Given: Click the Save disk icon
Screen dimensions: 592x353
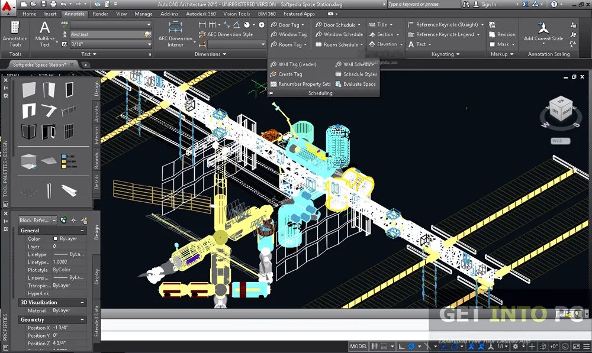Looking at the screenshot, I should click(44, 4).
